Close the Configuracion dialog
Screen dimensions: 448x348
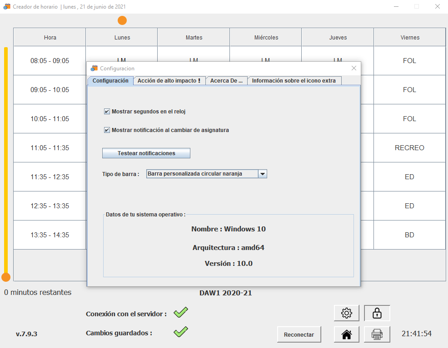point(354,69)
